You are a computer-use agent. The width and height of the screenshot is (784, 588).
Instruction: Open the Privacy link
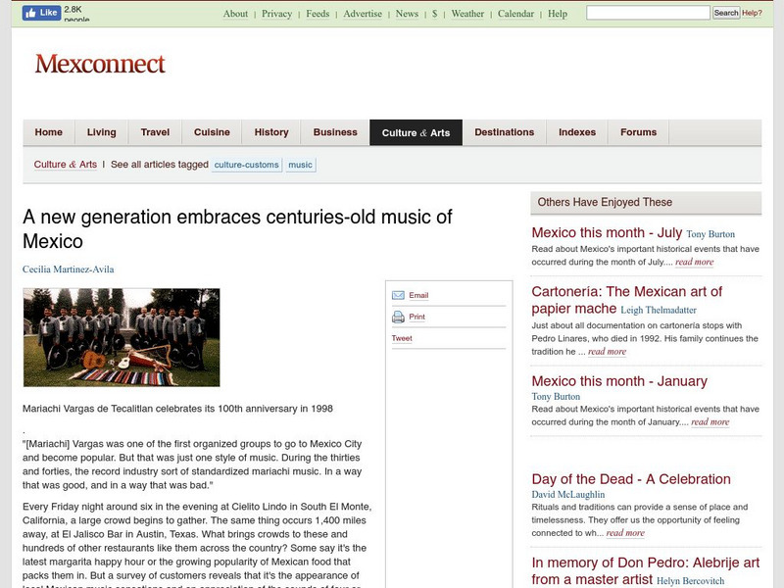tap(277, 14)
